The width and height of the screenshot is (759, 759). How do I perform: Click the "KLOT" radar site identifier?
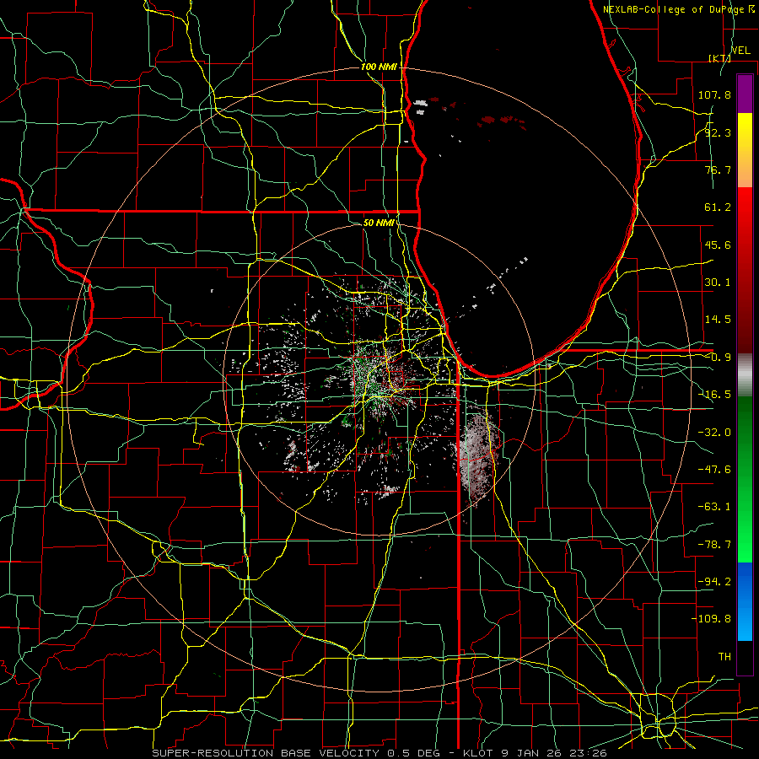click(x=478, y=753)
